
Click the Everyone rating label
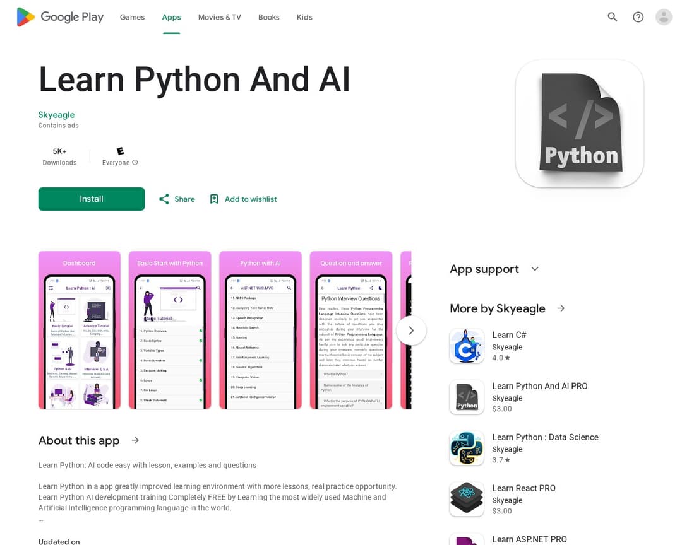click(x=116, y=163)
